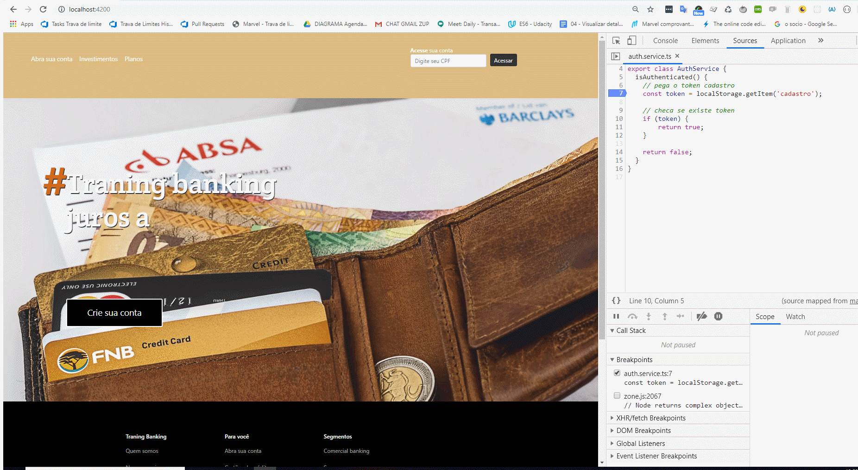Open the Apps grid bookmark
This screenshot has height=470, width=858.
coord(21,24)
